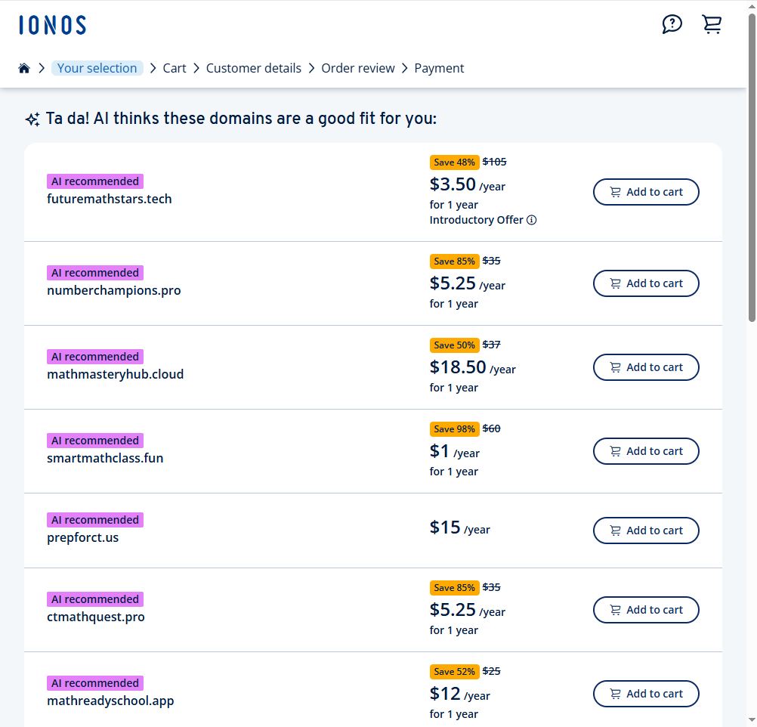
Task: Show Introductory Offer info icon
Action: point(532,220)
